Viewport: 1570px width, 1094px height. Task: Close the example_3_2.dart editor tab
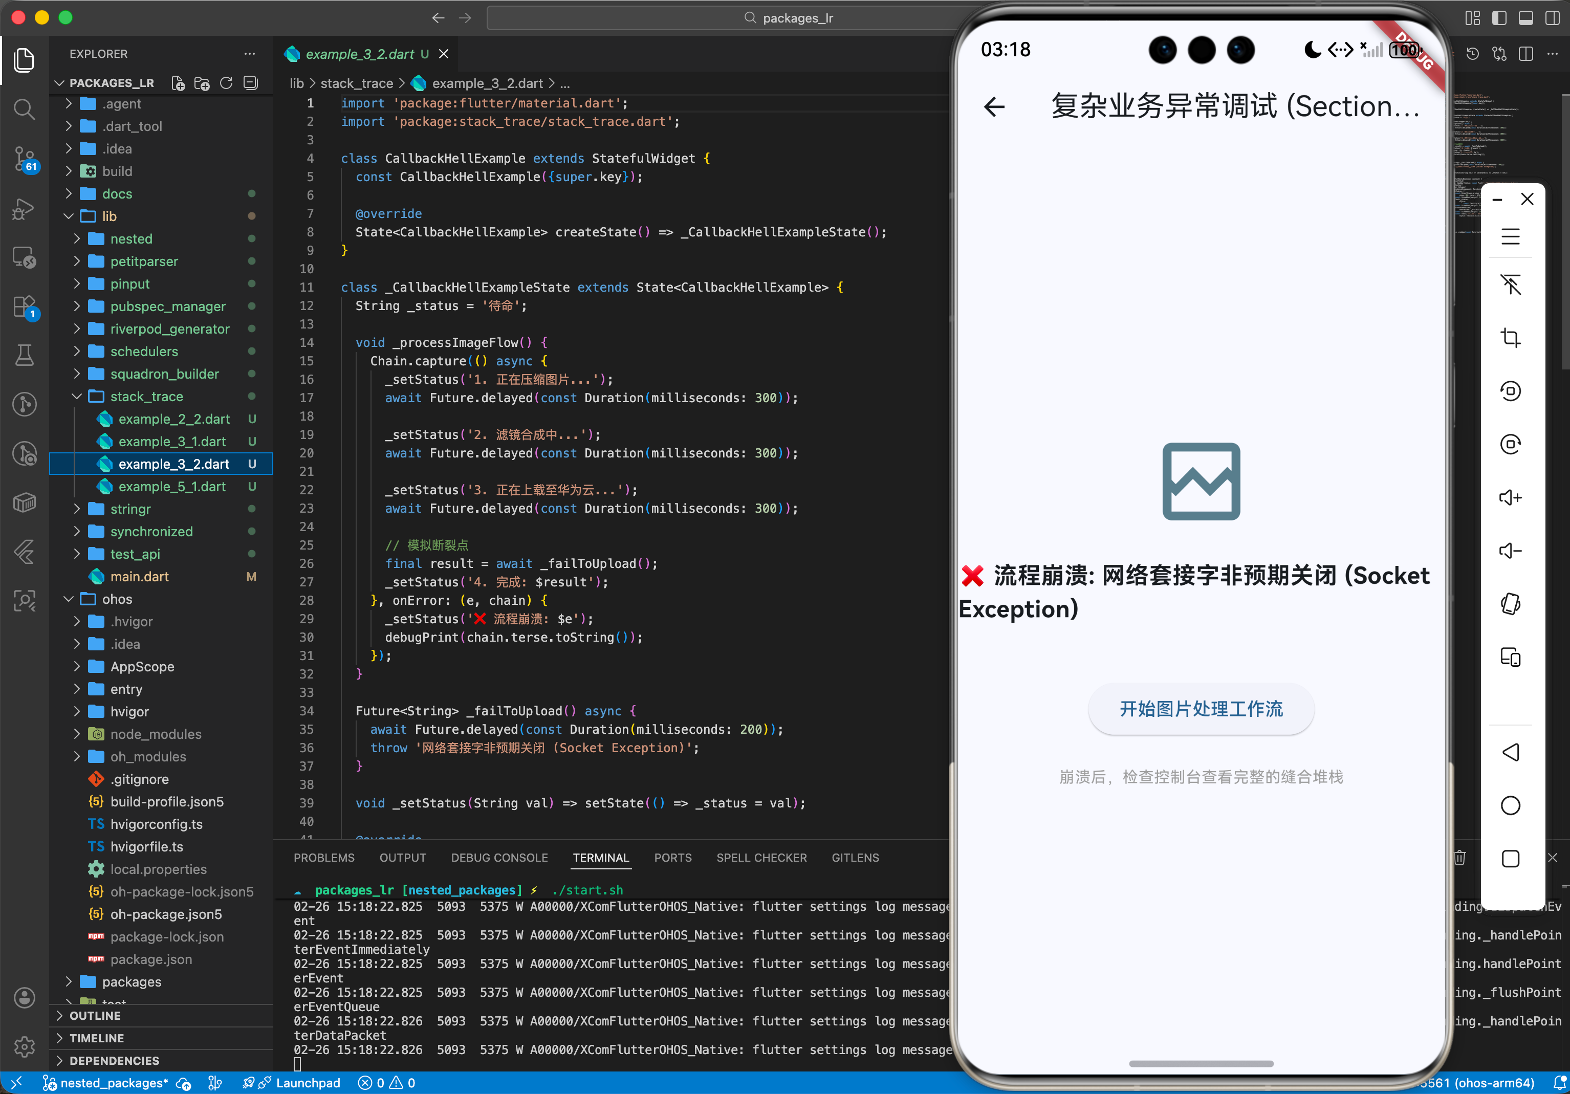pyautogui.click(x=444, y=53)
